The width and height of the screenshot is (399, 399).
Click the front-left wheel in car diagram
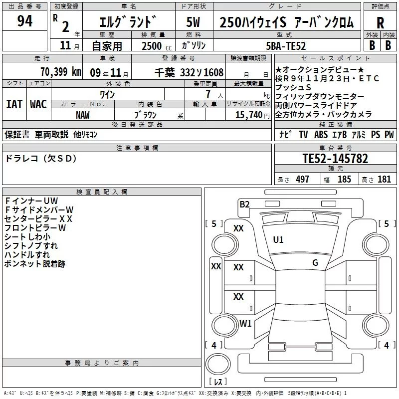(x=223, y=244)
